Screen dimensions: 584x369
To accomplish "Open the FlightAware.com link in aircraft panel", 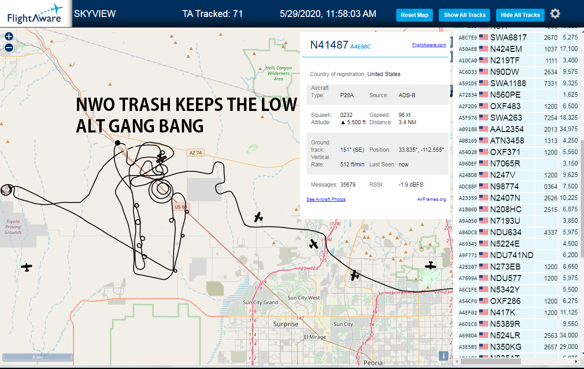I will 429,45.
